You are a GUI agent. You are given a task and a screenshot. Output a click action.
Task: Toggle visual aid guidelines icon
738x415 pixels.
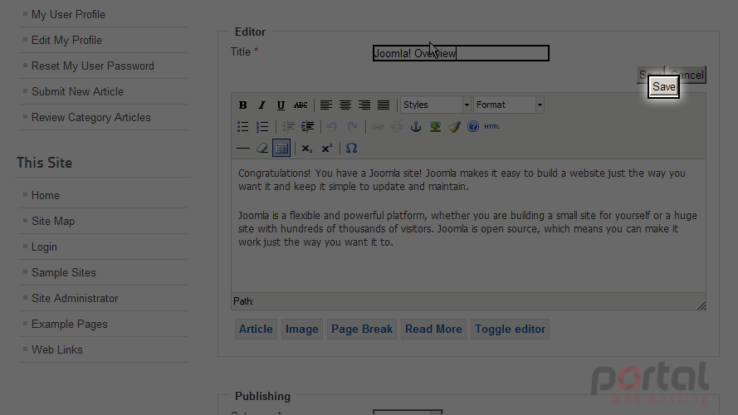pyautogui.click(x=281, y=149)
